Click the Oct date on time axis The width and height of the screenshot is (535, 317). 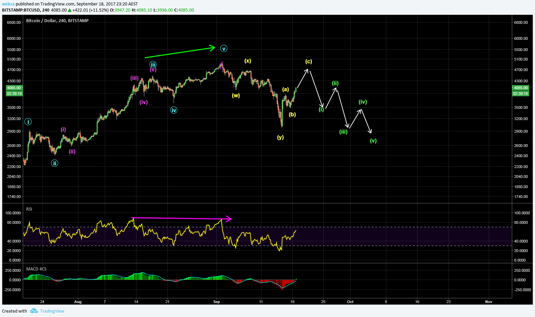click(x=350, y=302)
